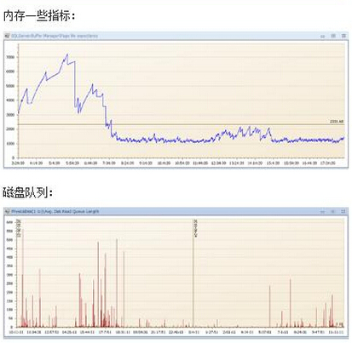Click the peak near 7000 on the blue line
The image size is (352, 343).
click(x=67, y=54)
